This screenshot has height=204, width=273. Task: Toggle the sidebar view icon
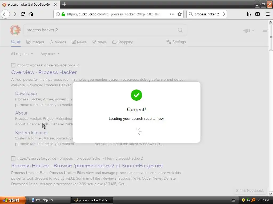(258, 14)
